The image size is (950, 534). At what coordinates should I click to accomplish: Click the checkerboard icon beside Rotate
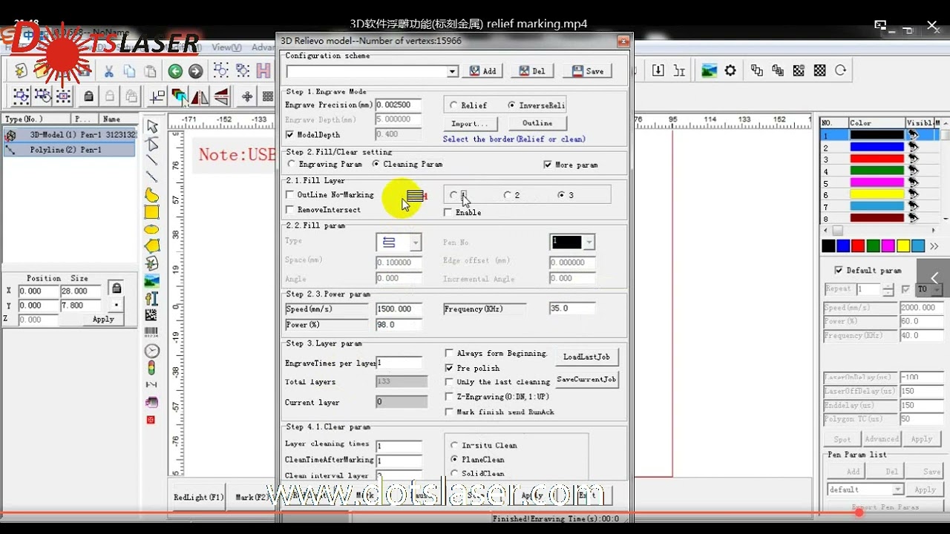[819, 70]
